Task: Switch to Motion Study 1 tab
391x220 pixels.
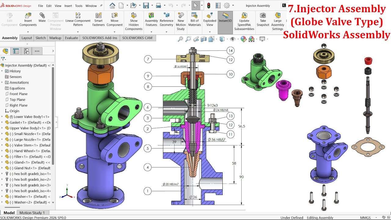Action: click(32, 213)
